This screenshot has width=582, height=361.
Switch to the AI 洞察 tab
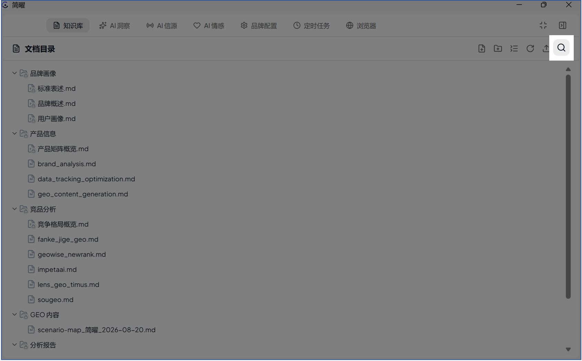114,26
